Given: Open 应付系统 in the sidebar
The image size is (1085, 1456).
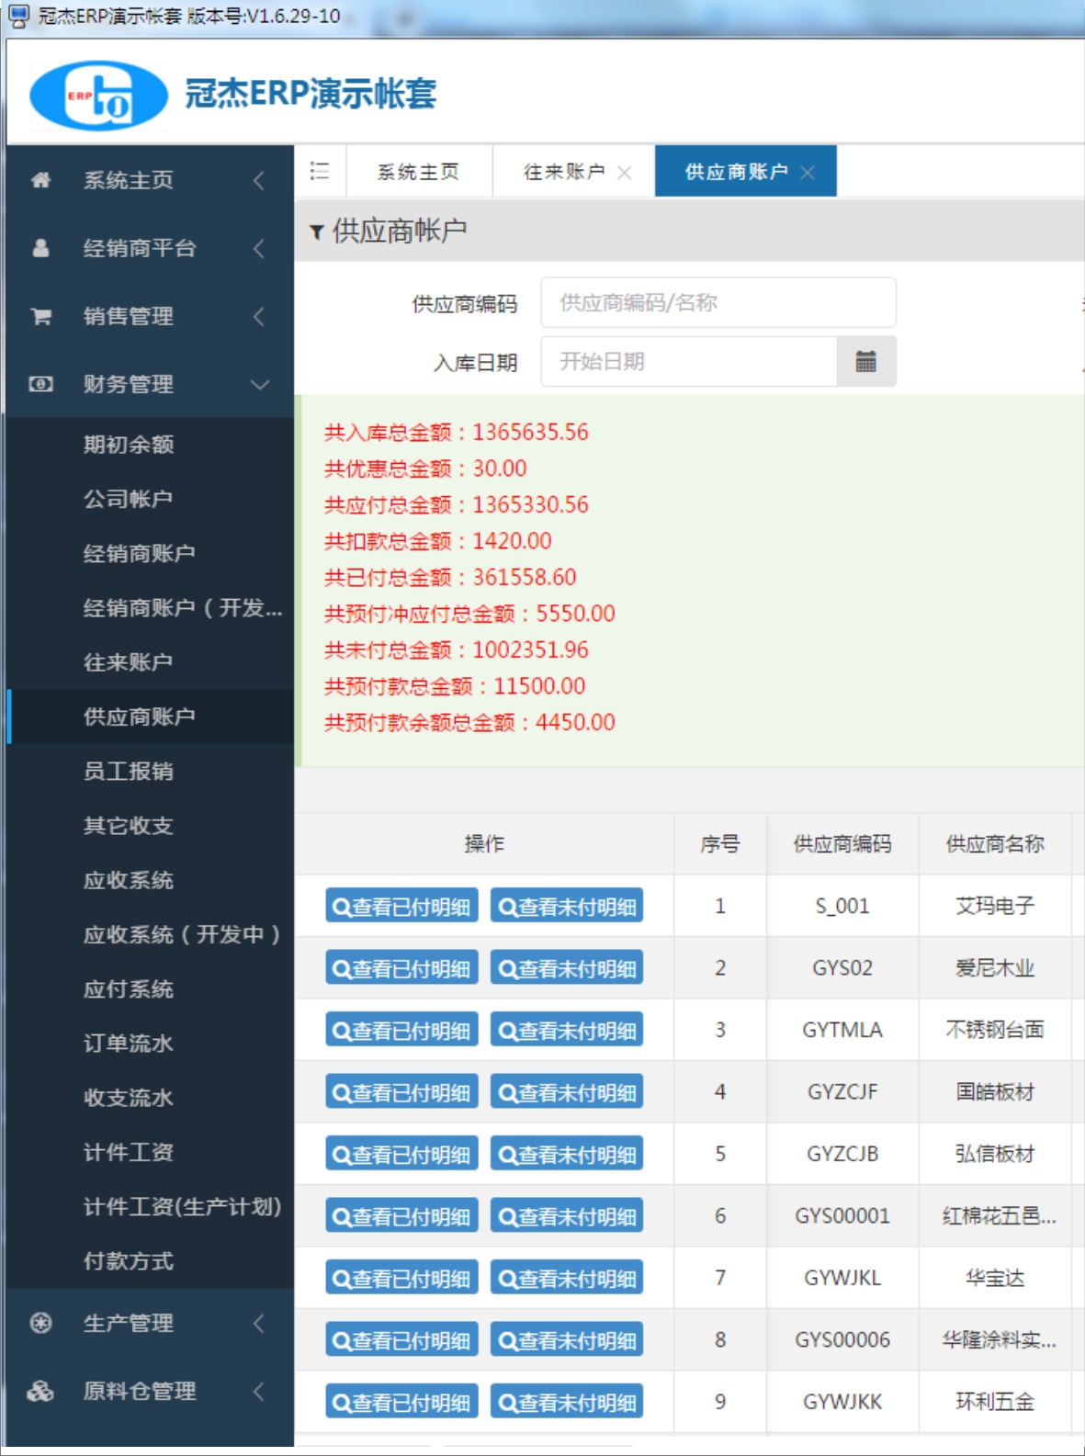Looking at the screenshot, I should point(129,988).
